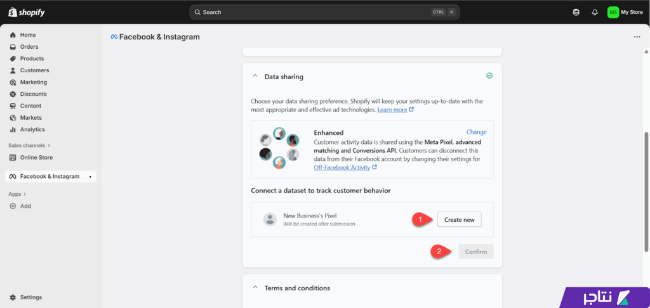Select Online Store sales channel
Viewport: 650px width, 308px height.
tap(36, 157)
